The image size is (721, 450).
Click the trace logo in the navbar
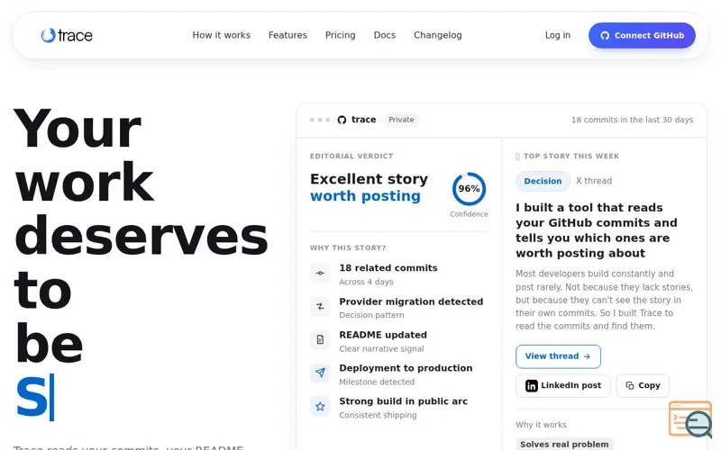[x=67, y=35]
